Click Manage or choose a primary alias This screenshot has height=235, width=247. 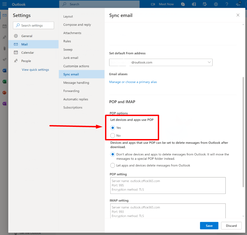tap(133, 82)
